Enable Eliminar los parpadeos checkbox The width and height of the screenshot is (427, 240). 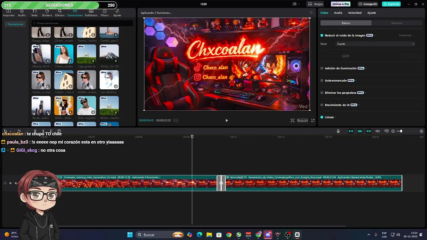tap(322, 93)
